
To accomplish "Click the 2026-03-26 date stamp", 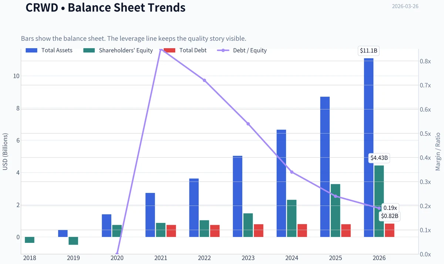I will point(405,6).
